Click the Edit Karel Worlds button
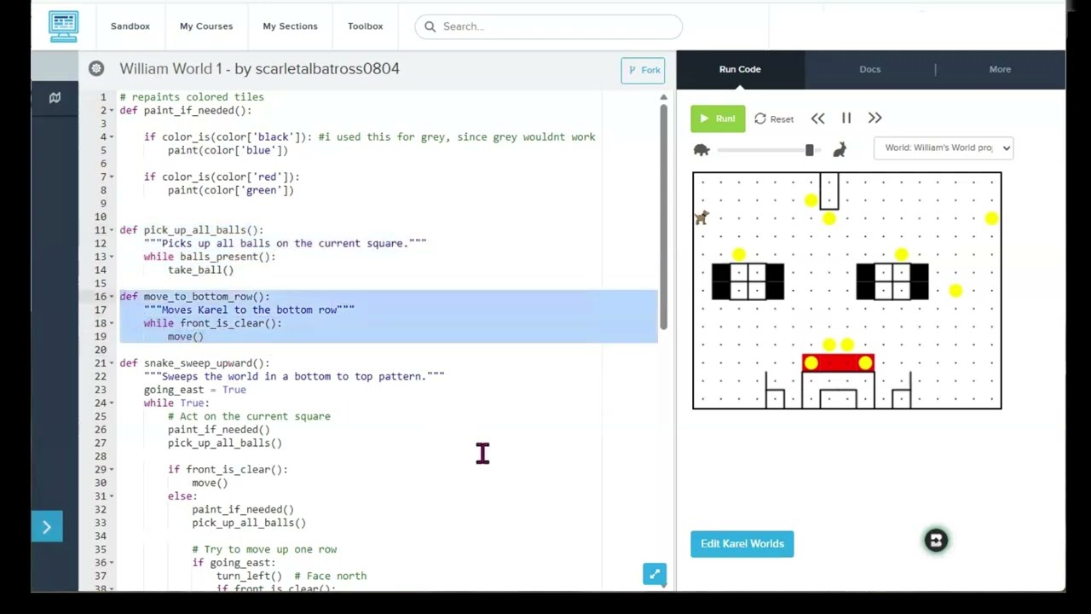The width and height of the screenshot is (1091, 614). (742, 544)
